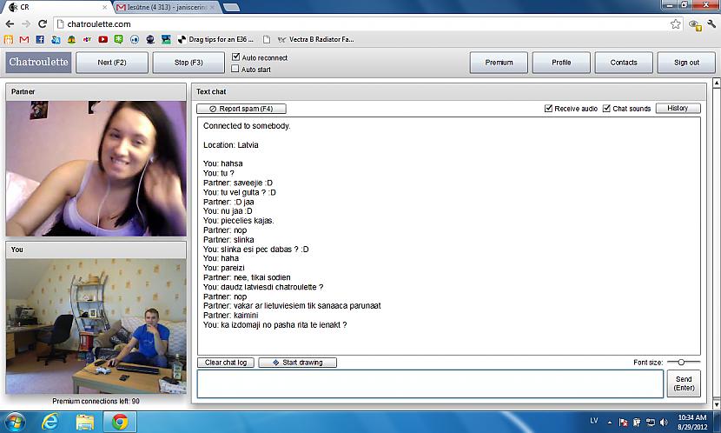
Task: Click 'Premium connections left: 90' text
Action: tap(96, 401)
